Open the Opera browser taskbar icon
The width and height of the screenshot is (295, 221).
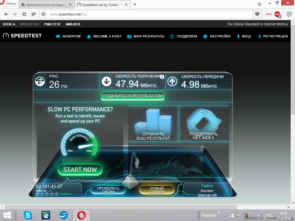[81, 215]
